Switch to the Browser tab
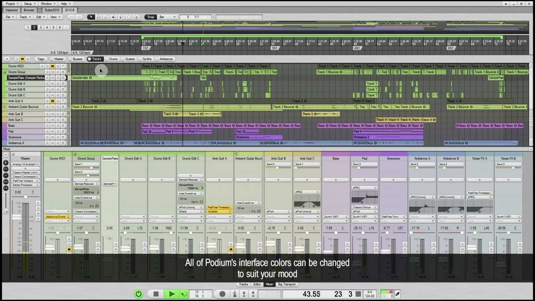The height and width of the screenshot is (301, 535). (x=29, y=10)
